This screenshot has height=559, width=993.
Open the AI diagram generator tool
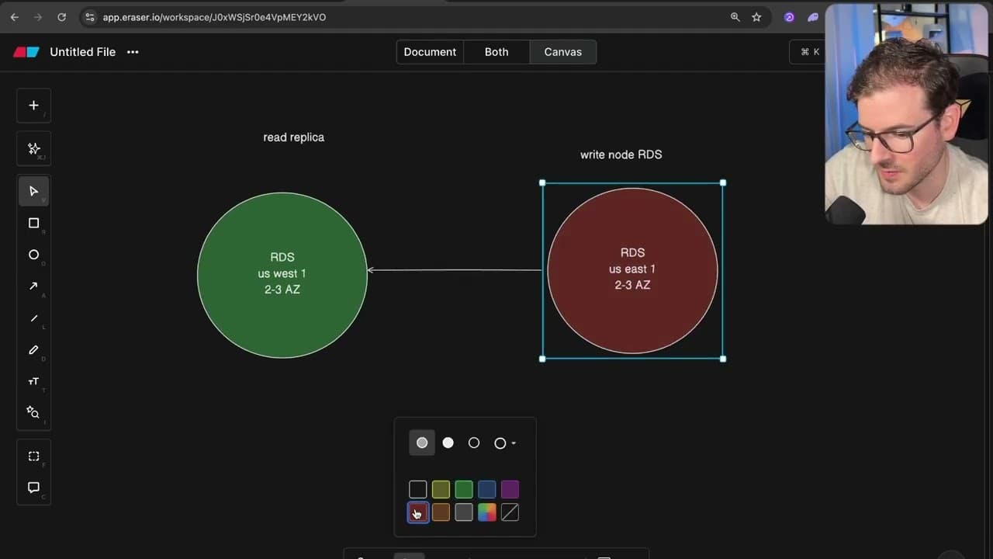[x=33, y=148]
